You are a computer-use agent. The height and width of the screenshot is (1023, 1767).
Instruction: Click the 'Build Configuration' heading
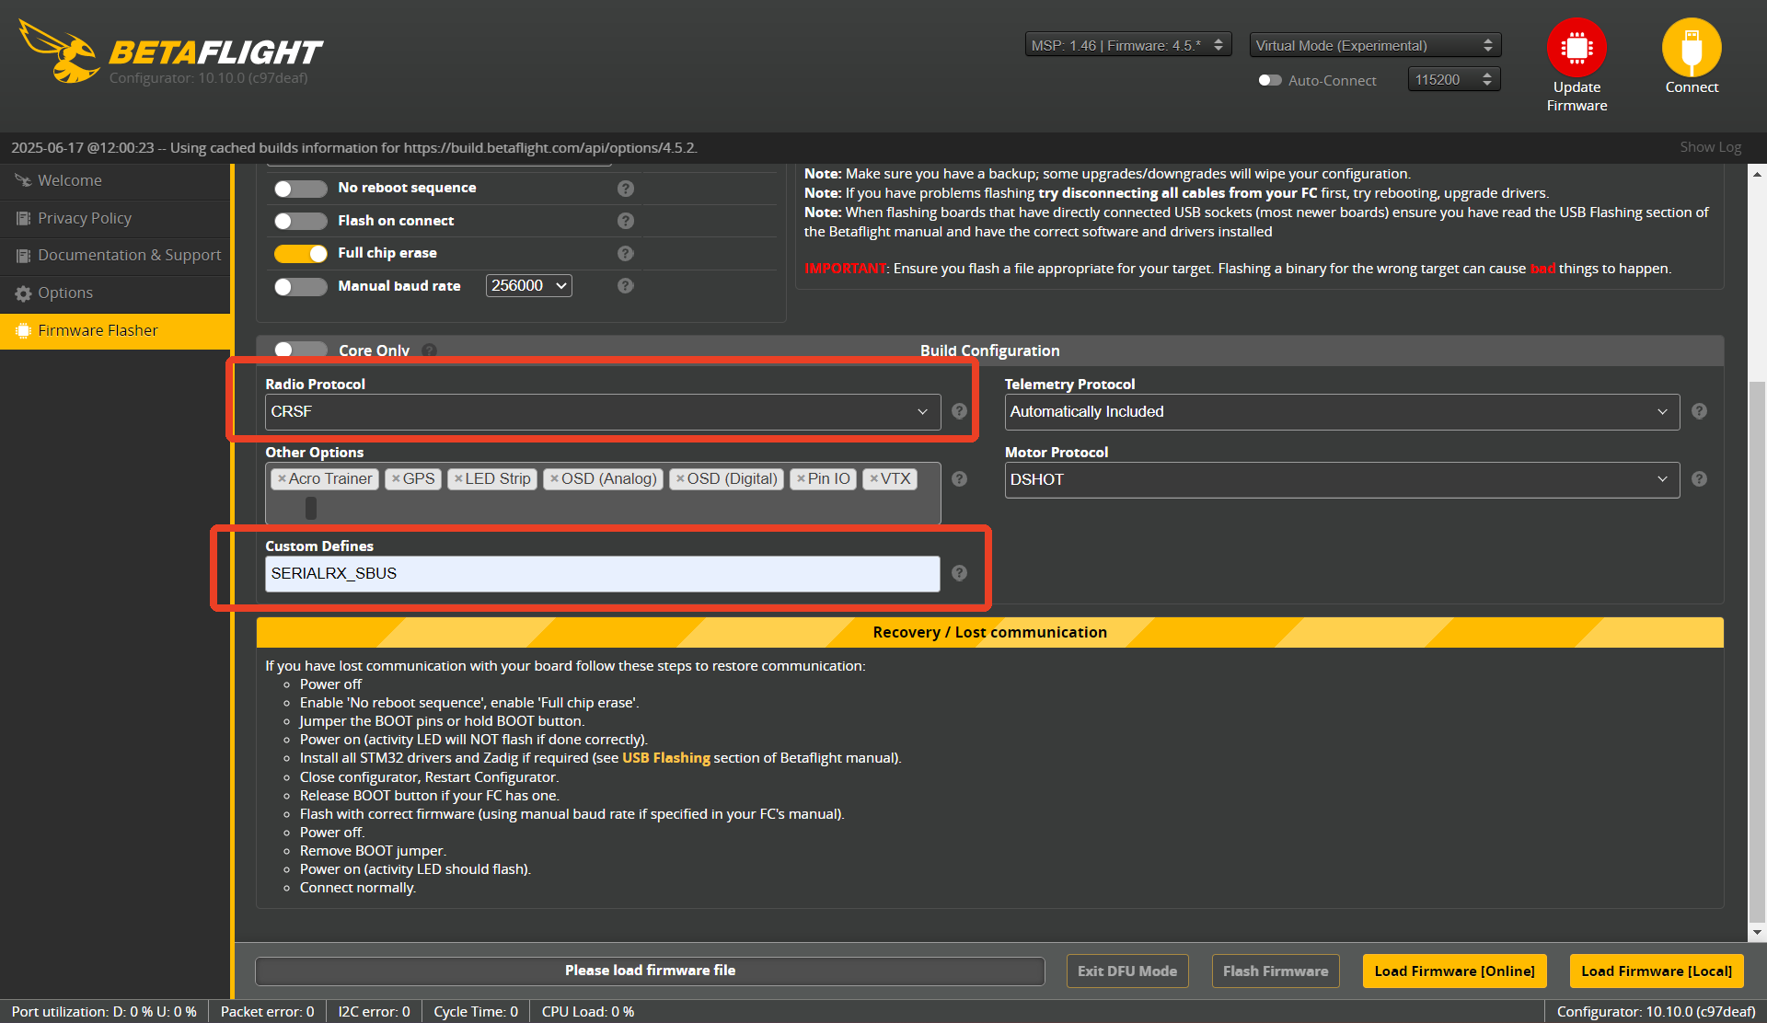click(989, 351)
